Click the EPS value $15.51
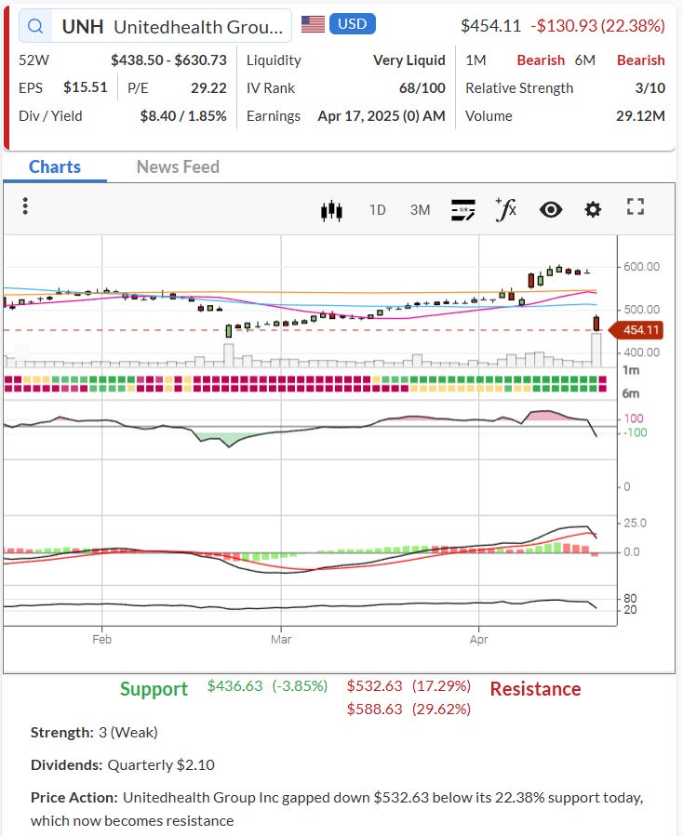 click(x=86, y=87)
